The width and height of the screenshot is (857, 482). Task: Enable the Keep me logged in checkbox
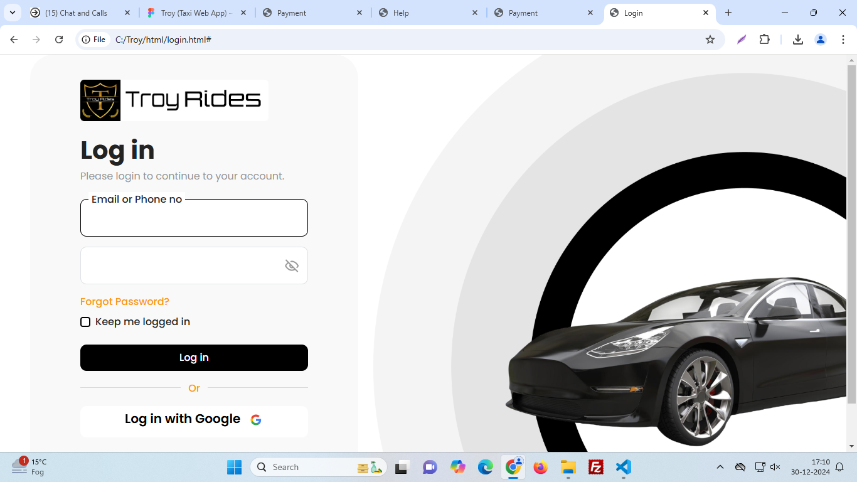point(85,322)
